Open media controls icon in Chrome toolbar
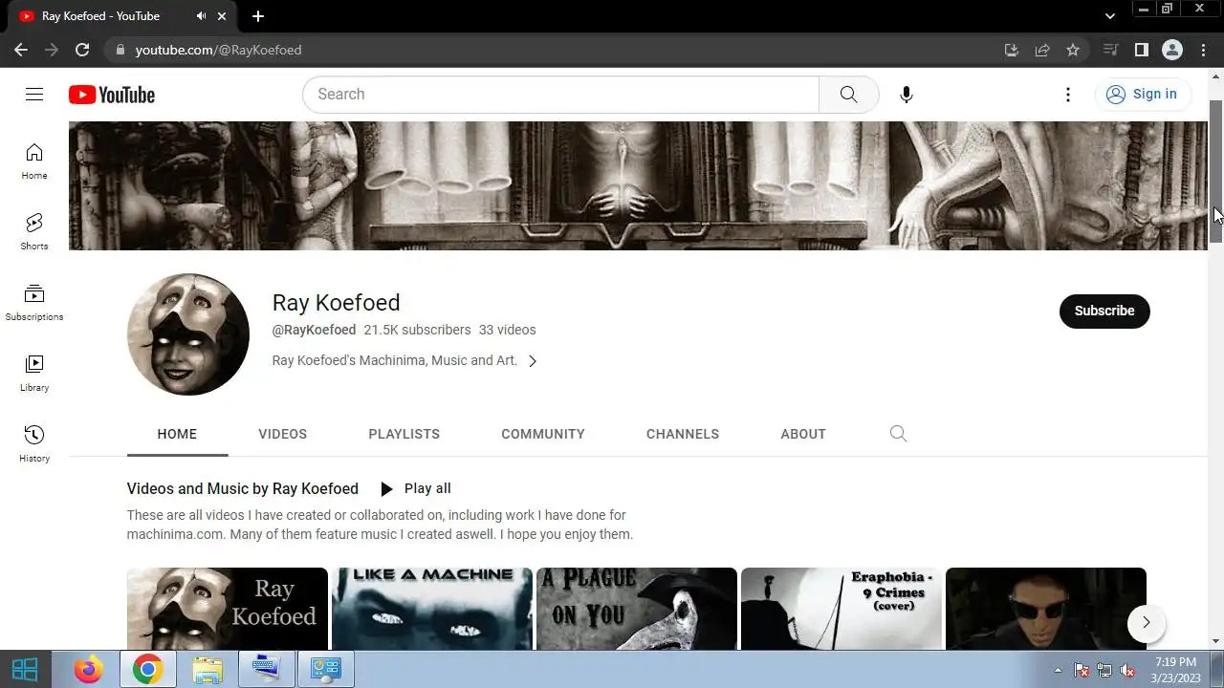1224x688 pixels. coord(1110,50)
